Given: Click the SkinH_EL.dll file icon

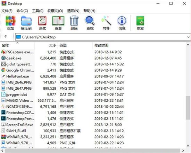Looking at the screenshot, I should click(x=3, y=131).
